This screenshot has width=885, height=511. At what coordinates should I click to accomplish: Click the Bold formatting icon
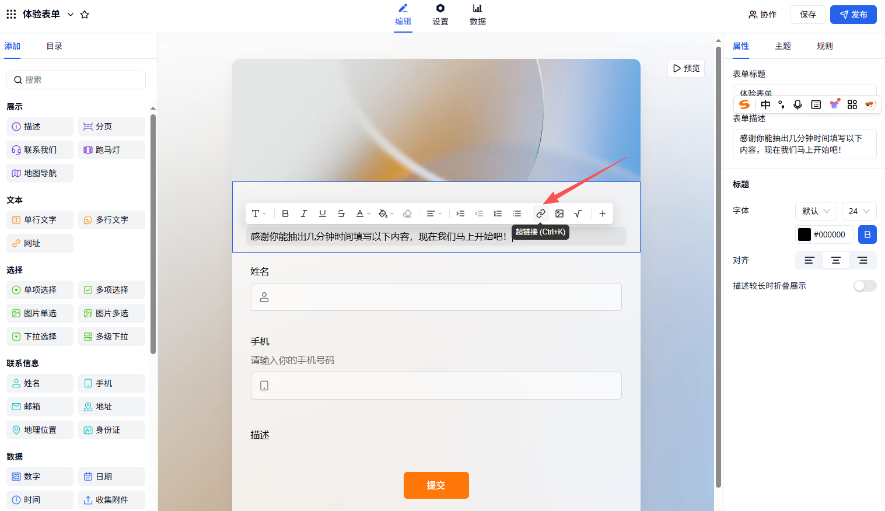(x=285, y=213)
